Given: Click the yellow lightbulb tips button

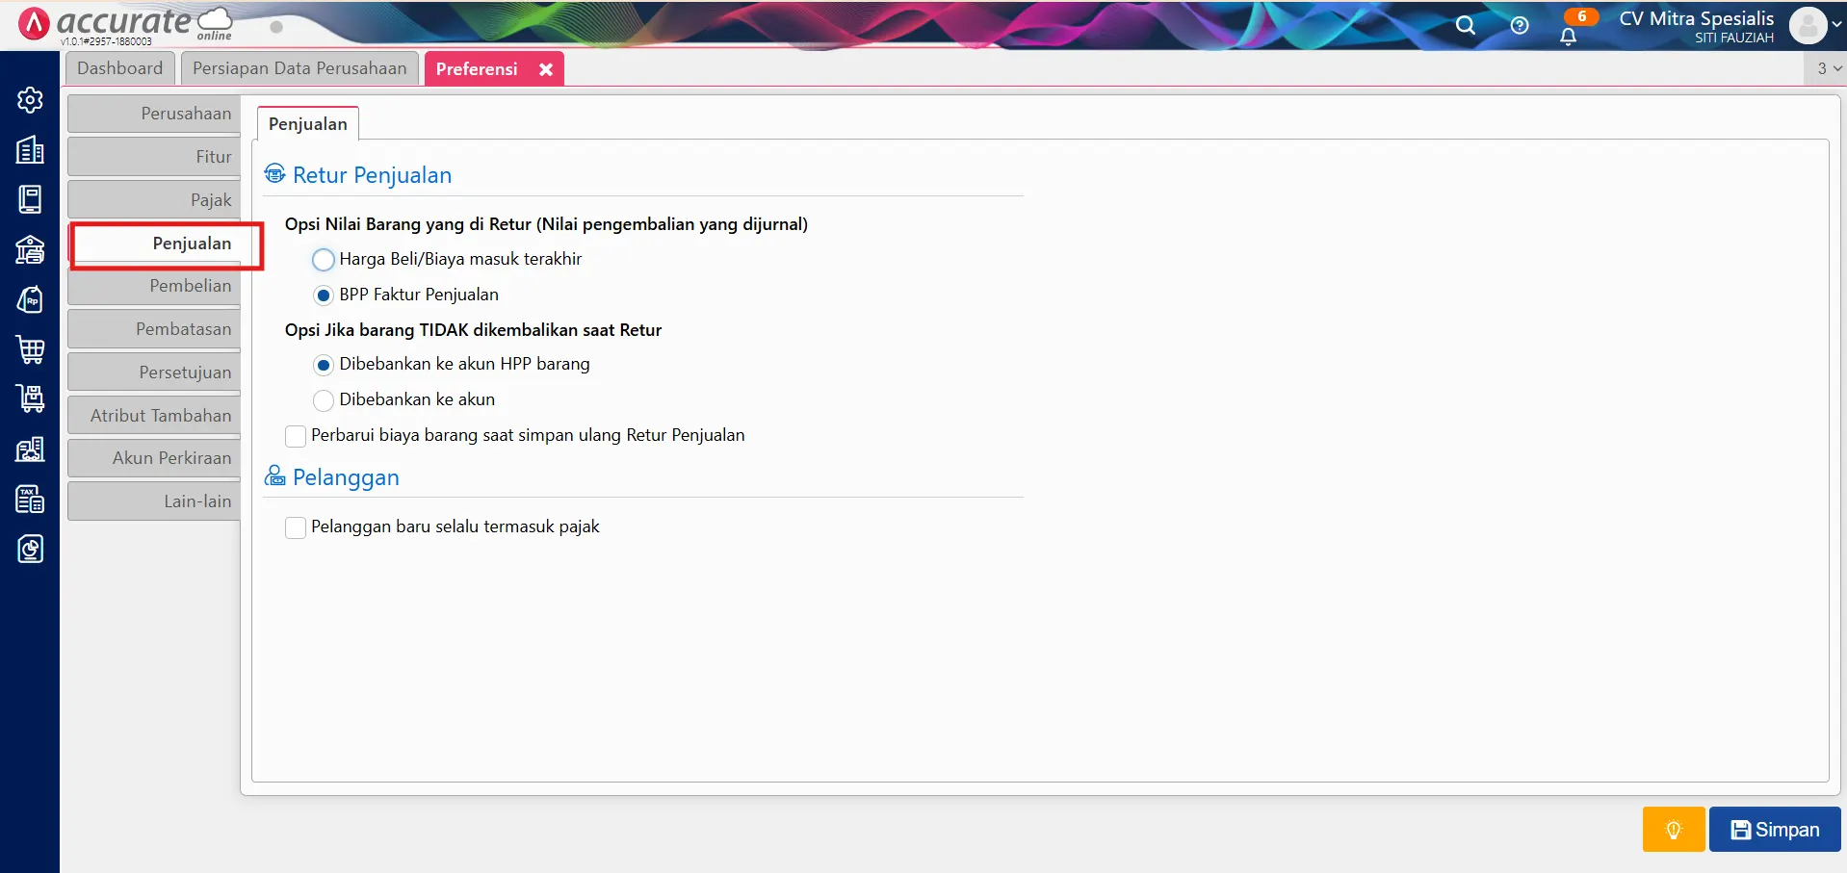Looking at the screenshot, I should pos(1674,830).
